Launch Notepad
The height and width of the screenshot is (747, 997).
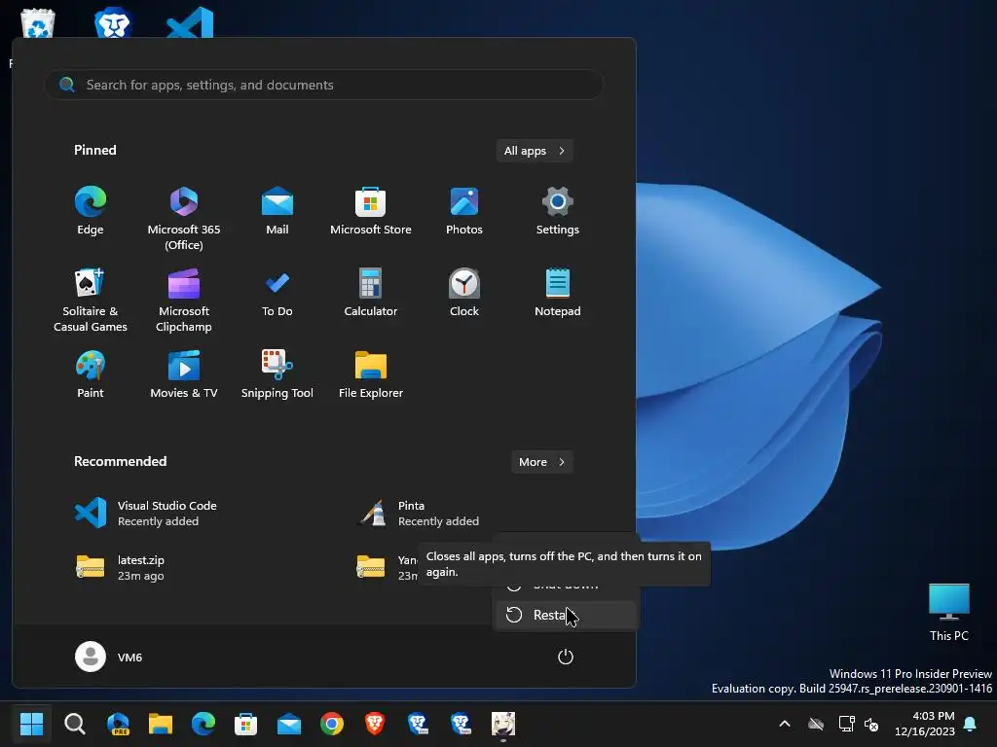click(558, 293)
